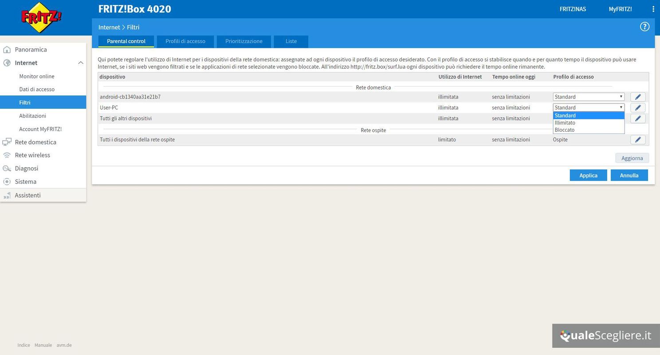Screen dimensions: 660x355
Task: Click the Rete wireless wifi icon
Action: [7, 155]
